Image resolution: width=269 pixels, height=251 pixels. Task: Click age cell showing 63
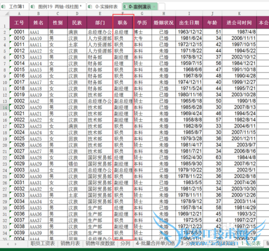click(213, 157)
